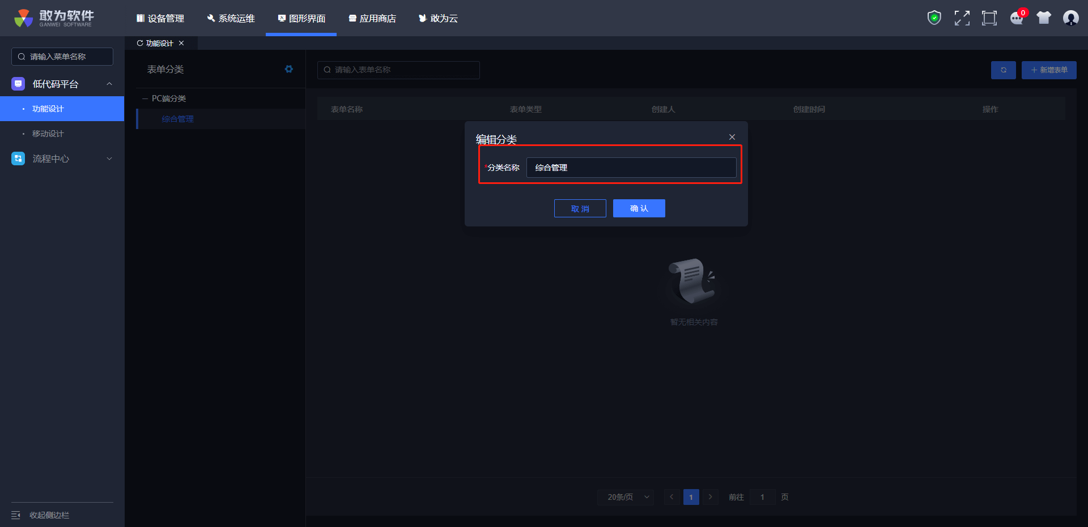Select the 图形界面 menu

click(301, 18)
